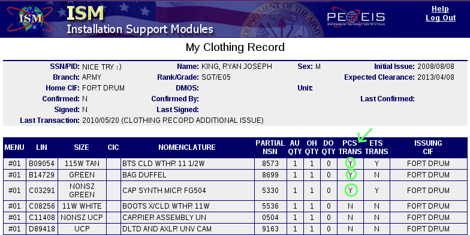Click the OH QTY column header
This screenshot has width=470, height=235.
(312, 147)
